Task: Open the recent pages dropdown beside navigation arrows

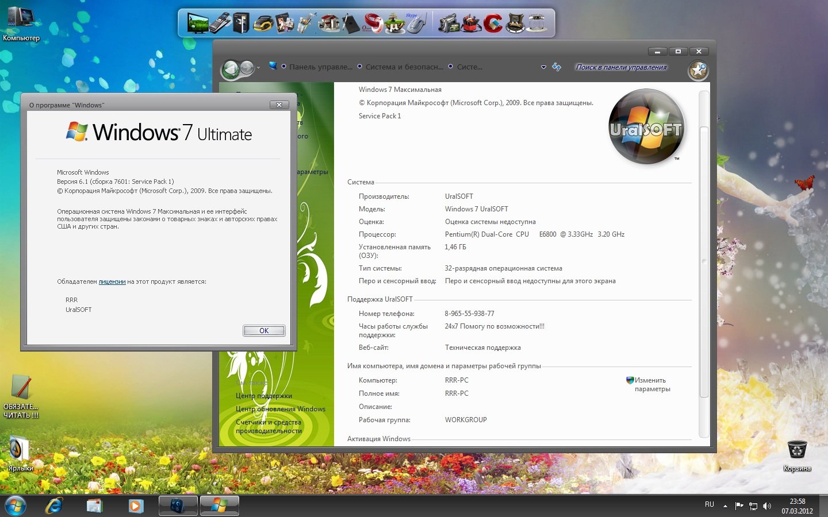Action: tap(258, 68)
